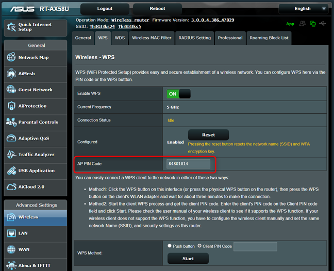
Task: Switch to the General tab
Action: pos(83,38)
